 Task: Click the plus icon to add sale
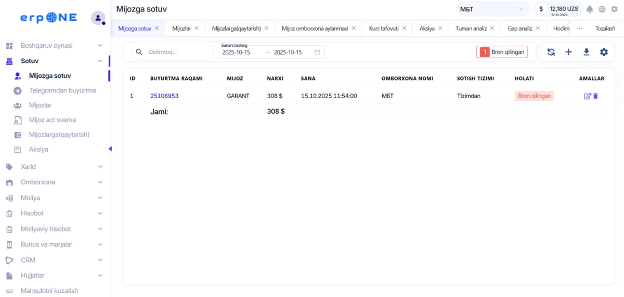(568, 52)
